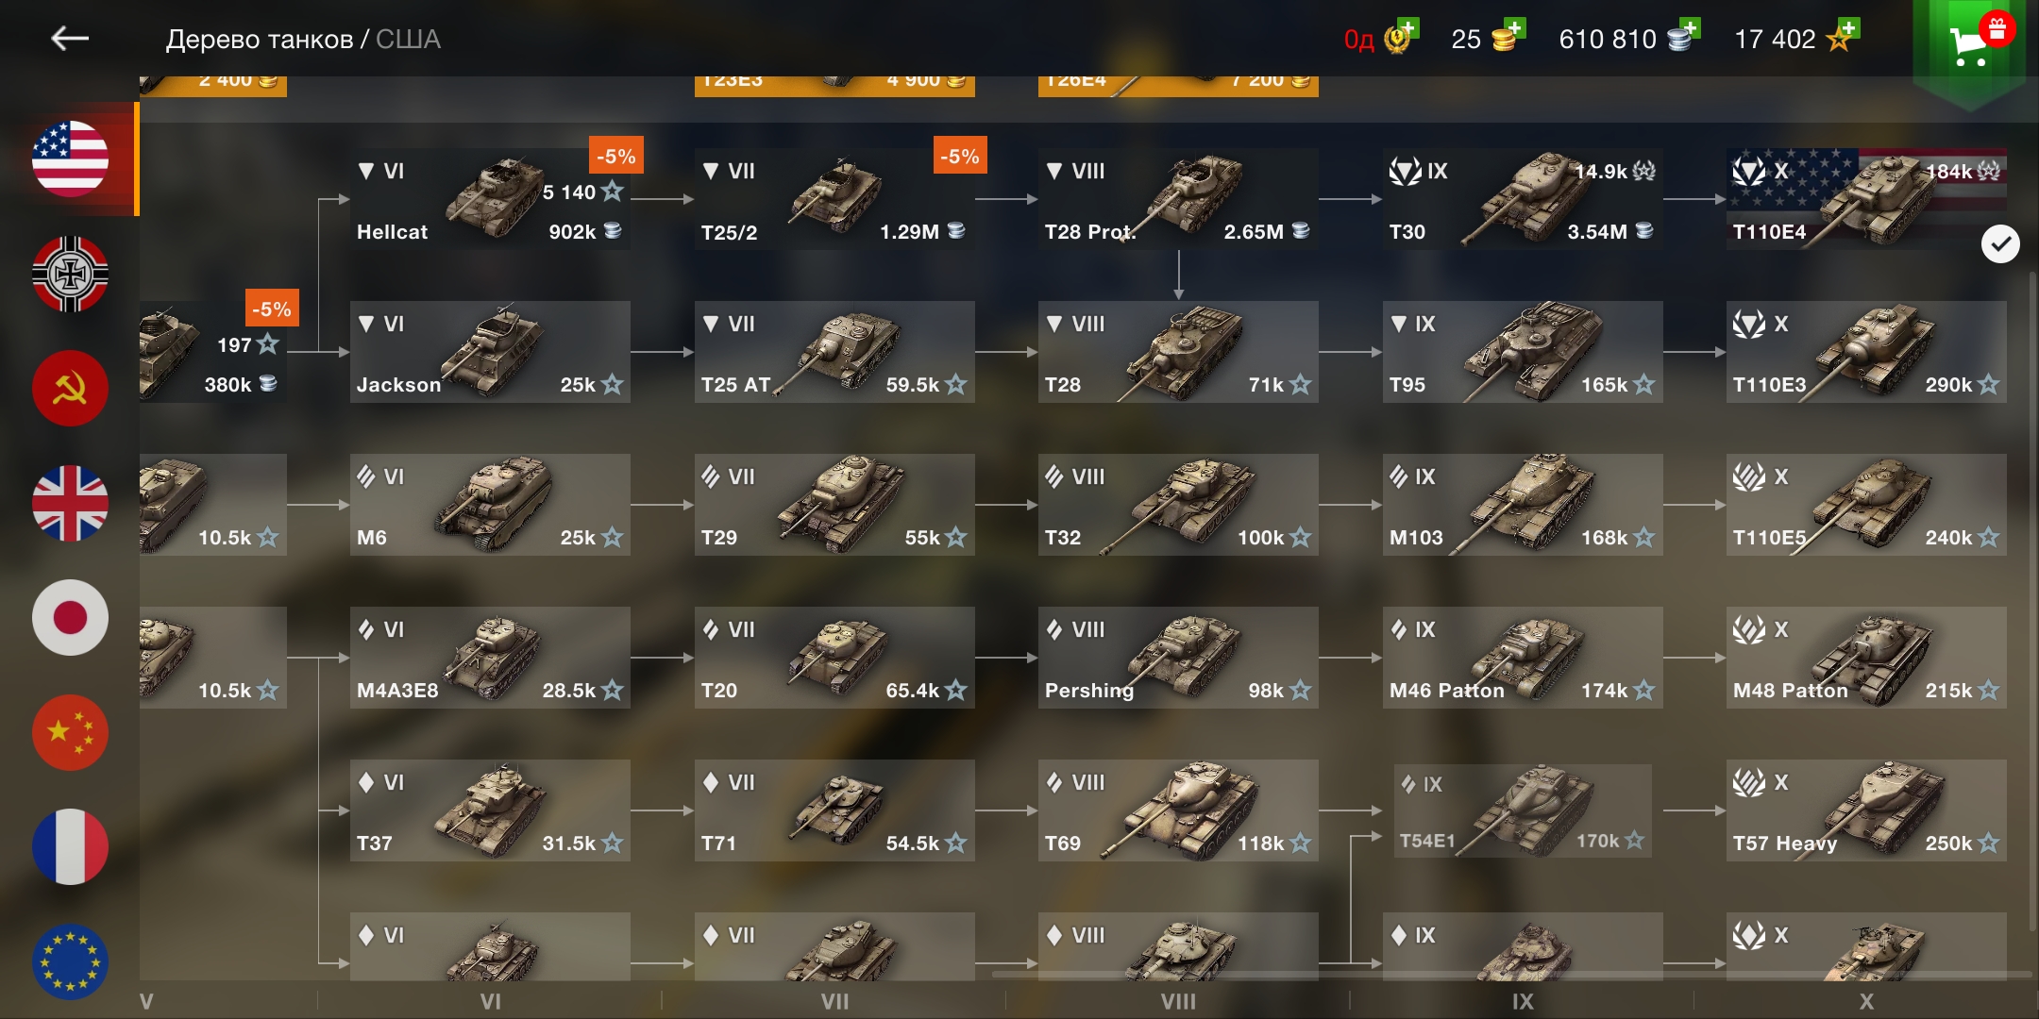Switch to the China nation flag
The height and width of the screenshot is (1019, 2039).
click(71, 732)
